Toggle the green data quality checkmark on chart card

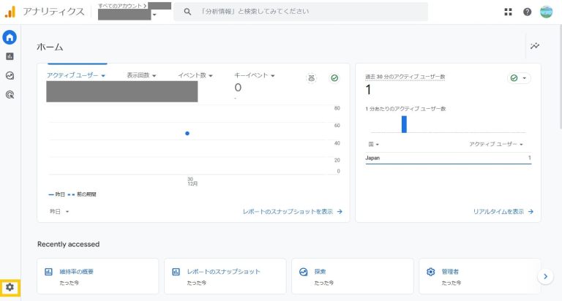(x=334, y=78)
